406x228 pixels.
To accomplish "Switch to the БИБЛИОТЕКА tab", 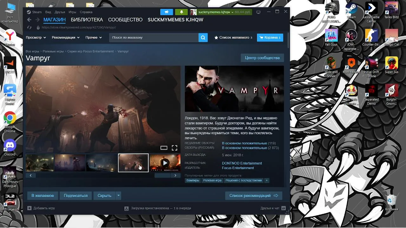I will (87, 20).
